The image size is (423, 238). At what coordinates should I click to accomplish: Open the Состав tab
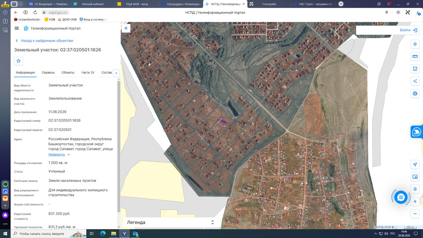107,72
